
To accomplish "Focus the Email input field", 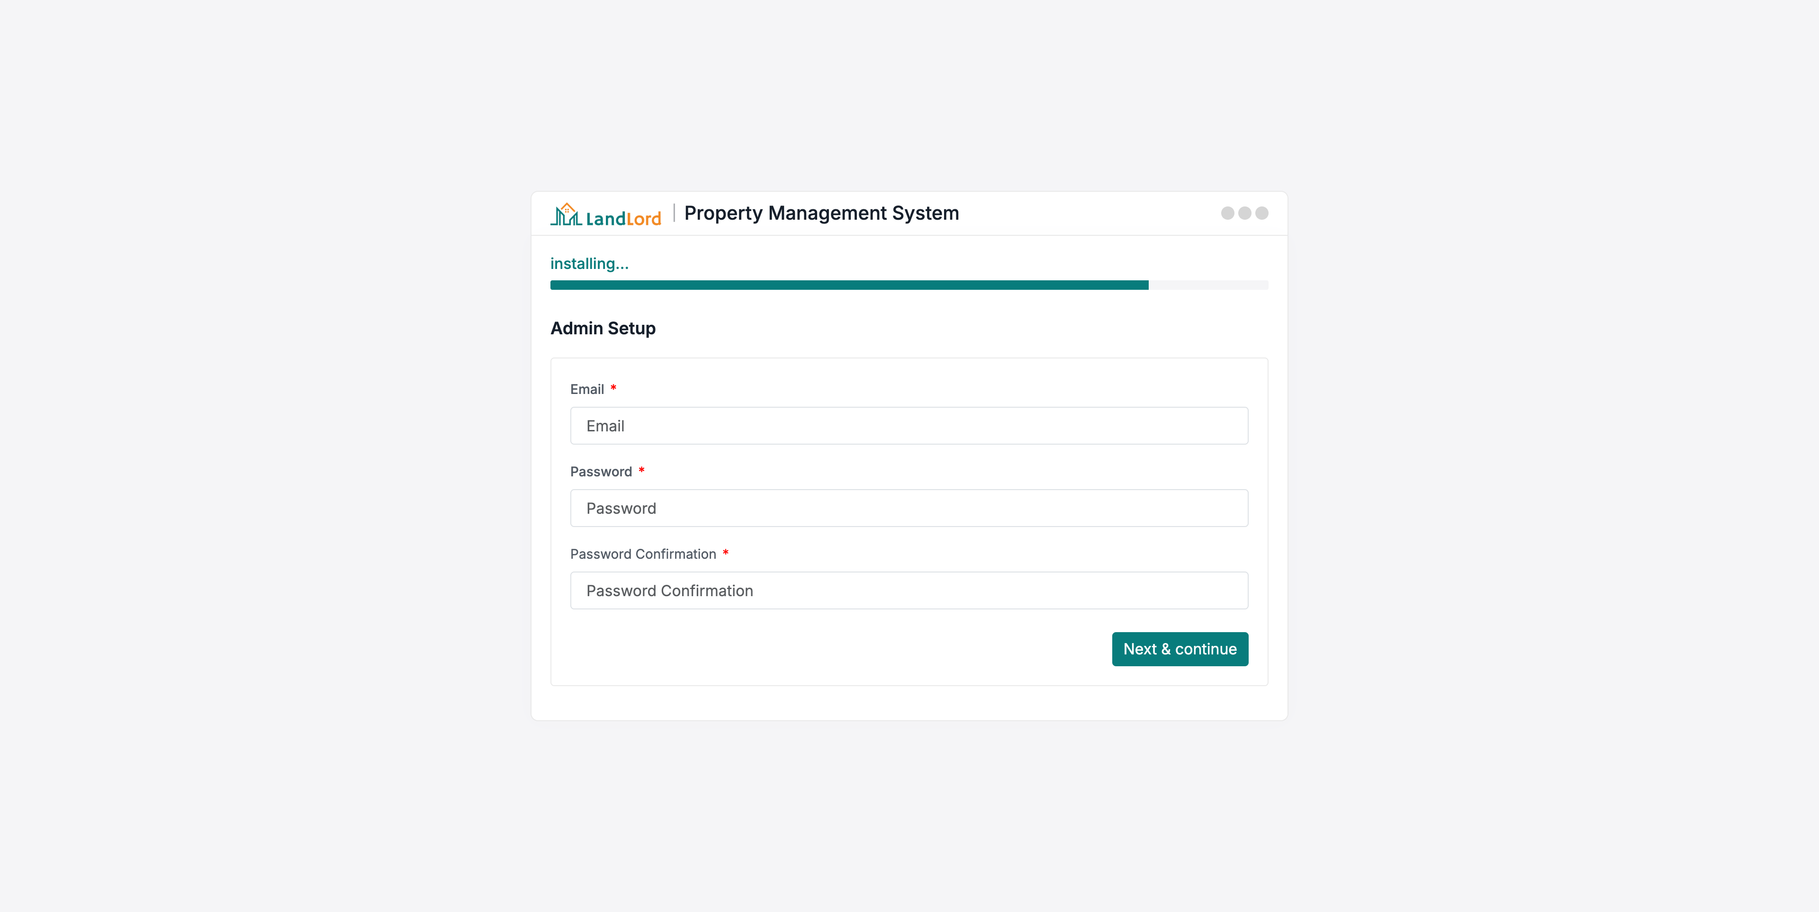I will point(909,426).
